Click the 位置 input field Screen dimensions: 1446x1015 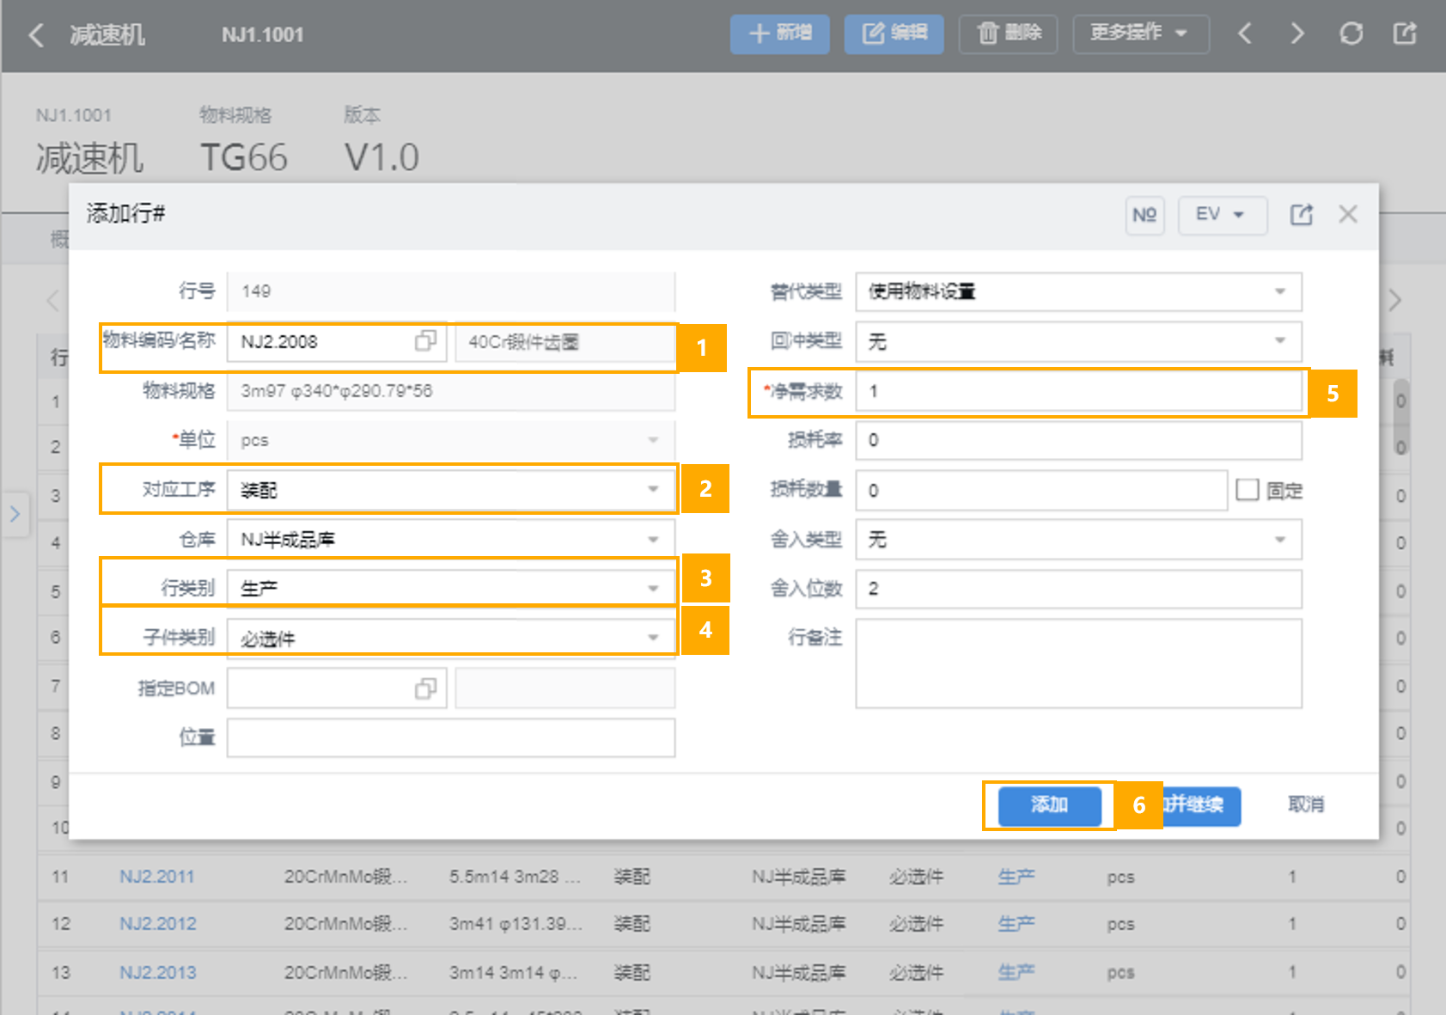[451, 737]
